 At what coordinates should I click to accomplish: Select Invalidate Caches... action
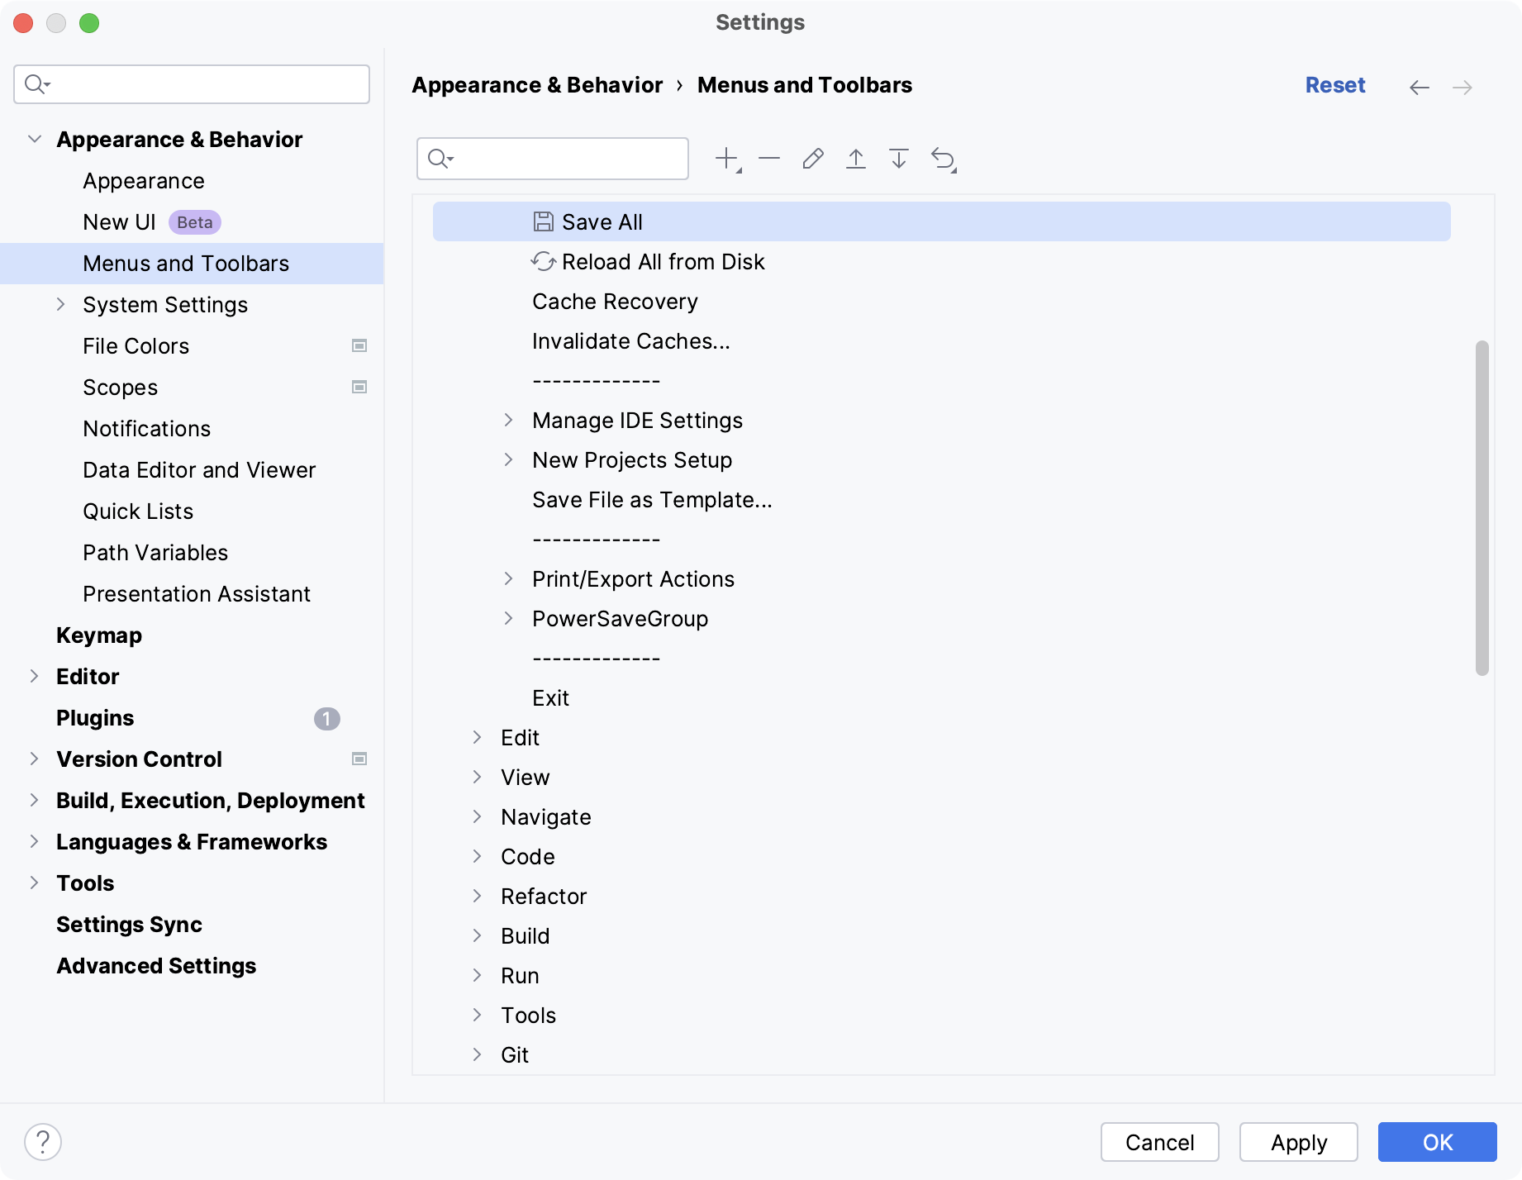click(631, 341)
